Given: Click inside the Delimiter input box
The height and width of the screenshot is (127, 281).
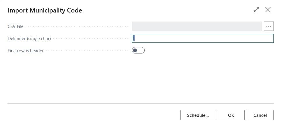Looking at the screenshot, I should [203, 38].
